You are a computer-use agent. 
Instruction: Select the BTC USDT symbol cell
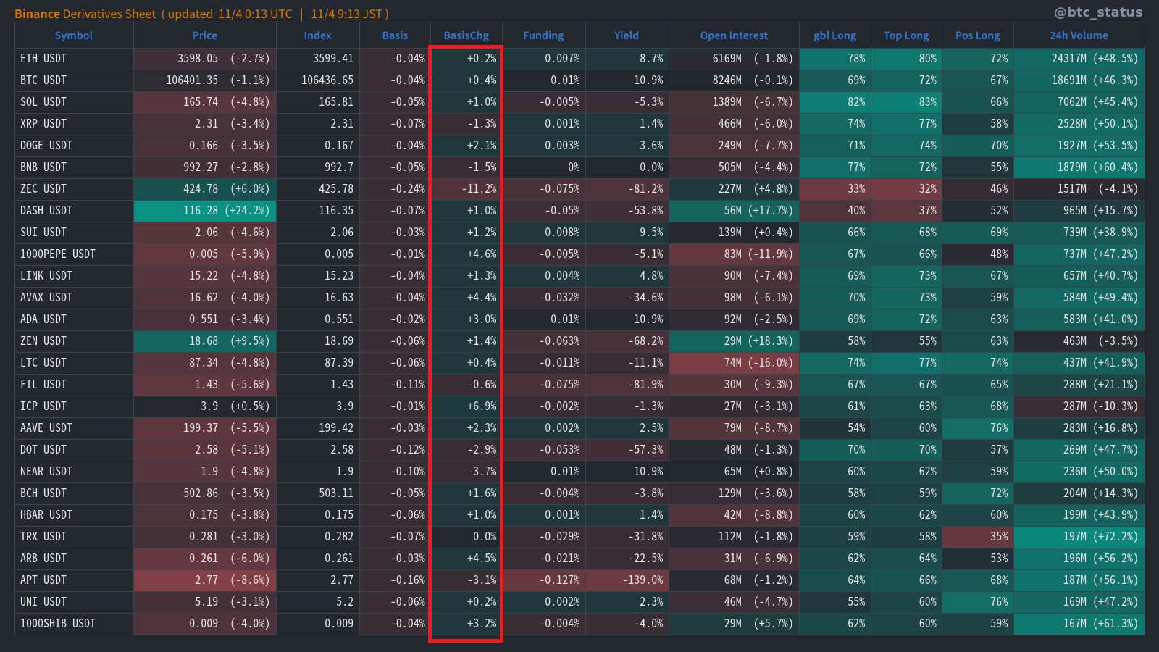click(43, 80)
